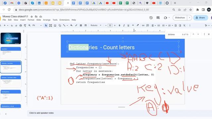This screenshot has width=212, height=119.
Task: View cloud save status icon
Action: [x=40, y=17]
